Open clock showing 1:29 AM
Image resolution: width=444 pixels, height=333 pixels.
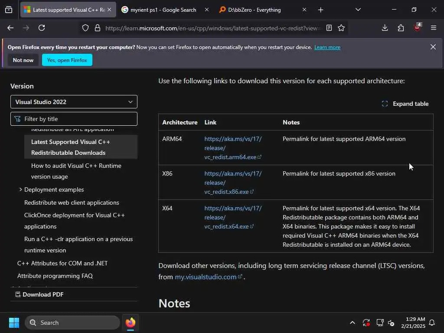pos(413,323)
